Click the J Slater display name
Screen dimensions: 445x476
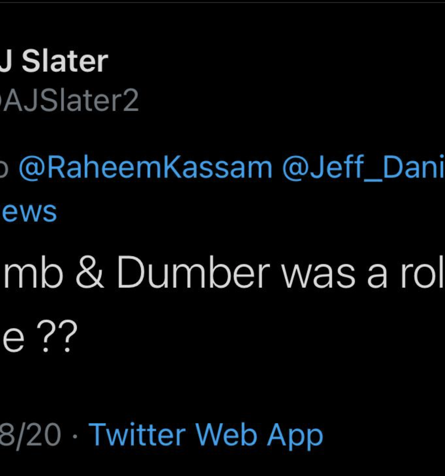pos(54,61)
